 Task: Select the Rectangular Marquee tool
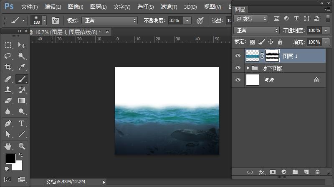tap(8, 45)
